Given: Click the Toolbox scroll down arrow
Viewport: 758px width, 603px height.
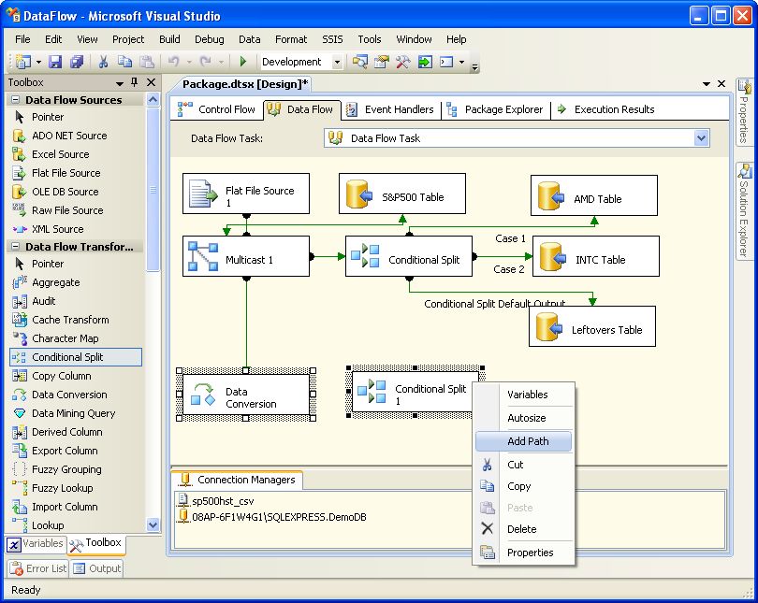Looking at the screenshot, I should point(153,524).
